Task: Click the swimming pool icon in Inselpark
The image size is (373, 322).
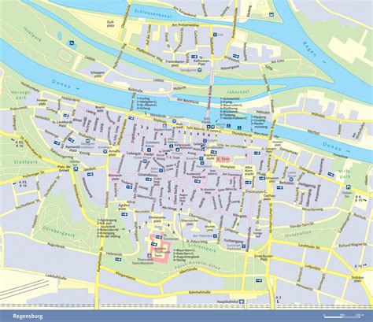Action: [71, 43]
